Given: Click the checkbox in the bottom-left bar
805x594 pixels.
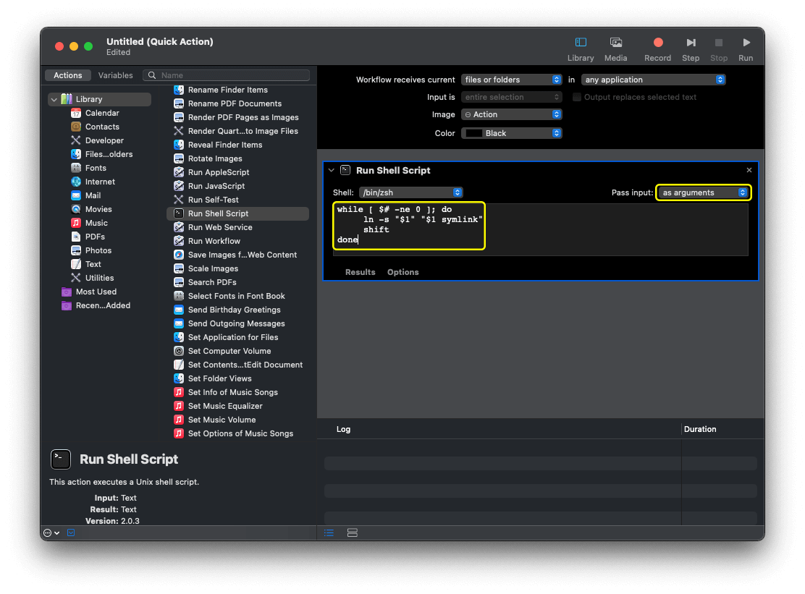Looking at the screenshot, I should pyautogui.click(x=70, y=533).
